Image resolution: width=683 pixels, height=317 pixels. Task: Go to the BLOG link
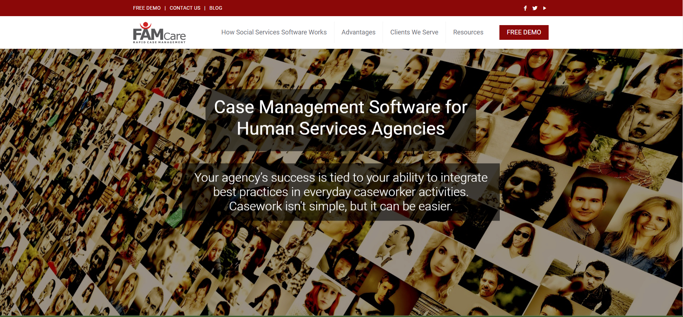(x=216, y=8)
